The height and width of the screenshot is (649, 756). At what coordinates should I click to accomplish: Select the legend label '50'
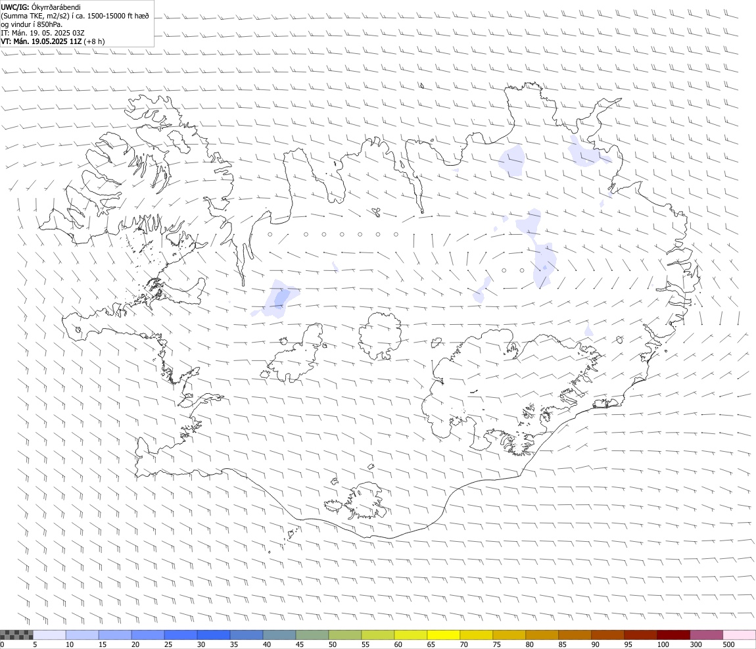pyautogui.click(x=333, y=644)
